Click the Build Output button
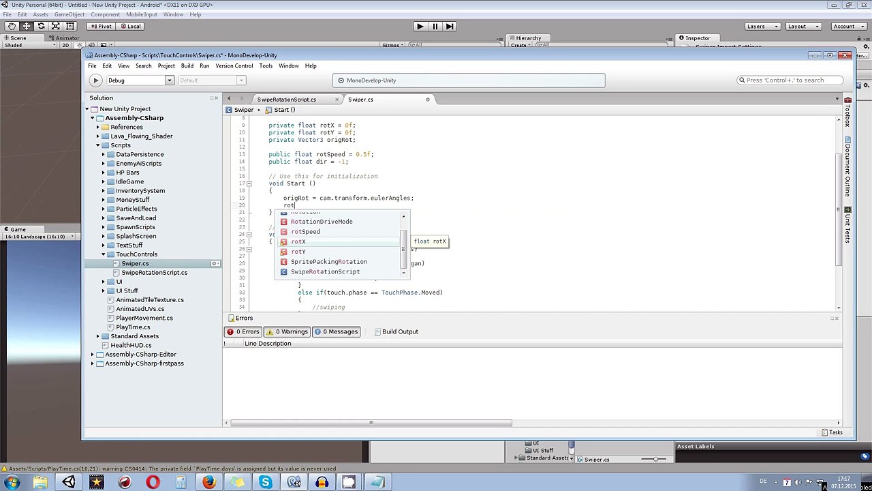872x491 pixels. pyautogui.click(x=396, y=331)
